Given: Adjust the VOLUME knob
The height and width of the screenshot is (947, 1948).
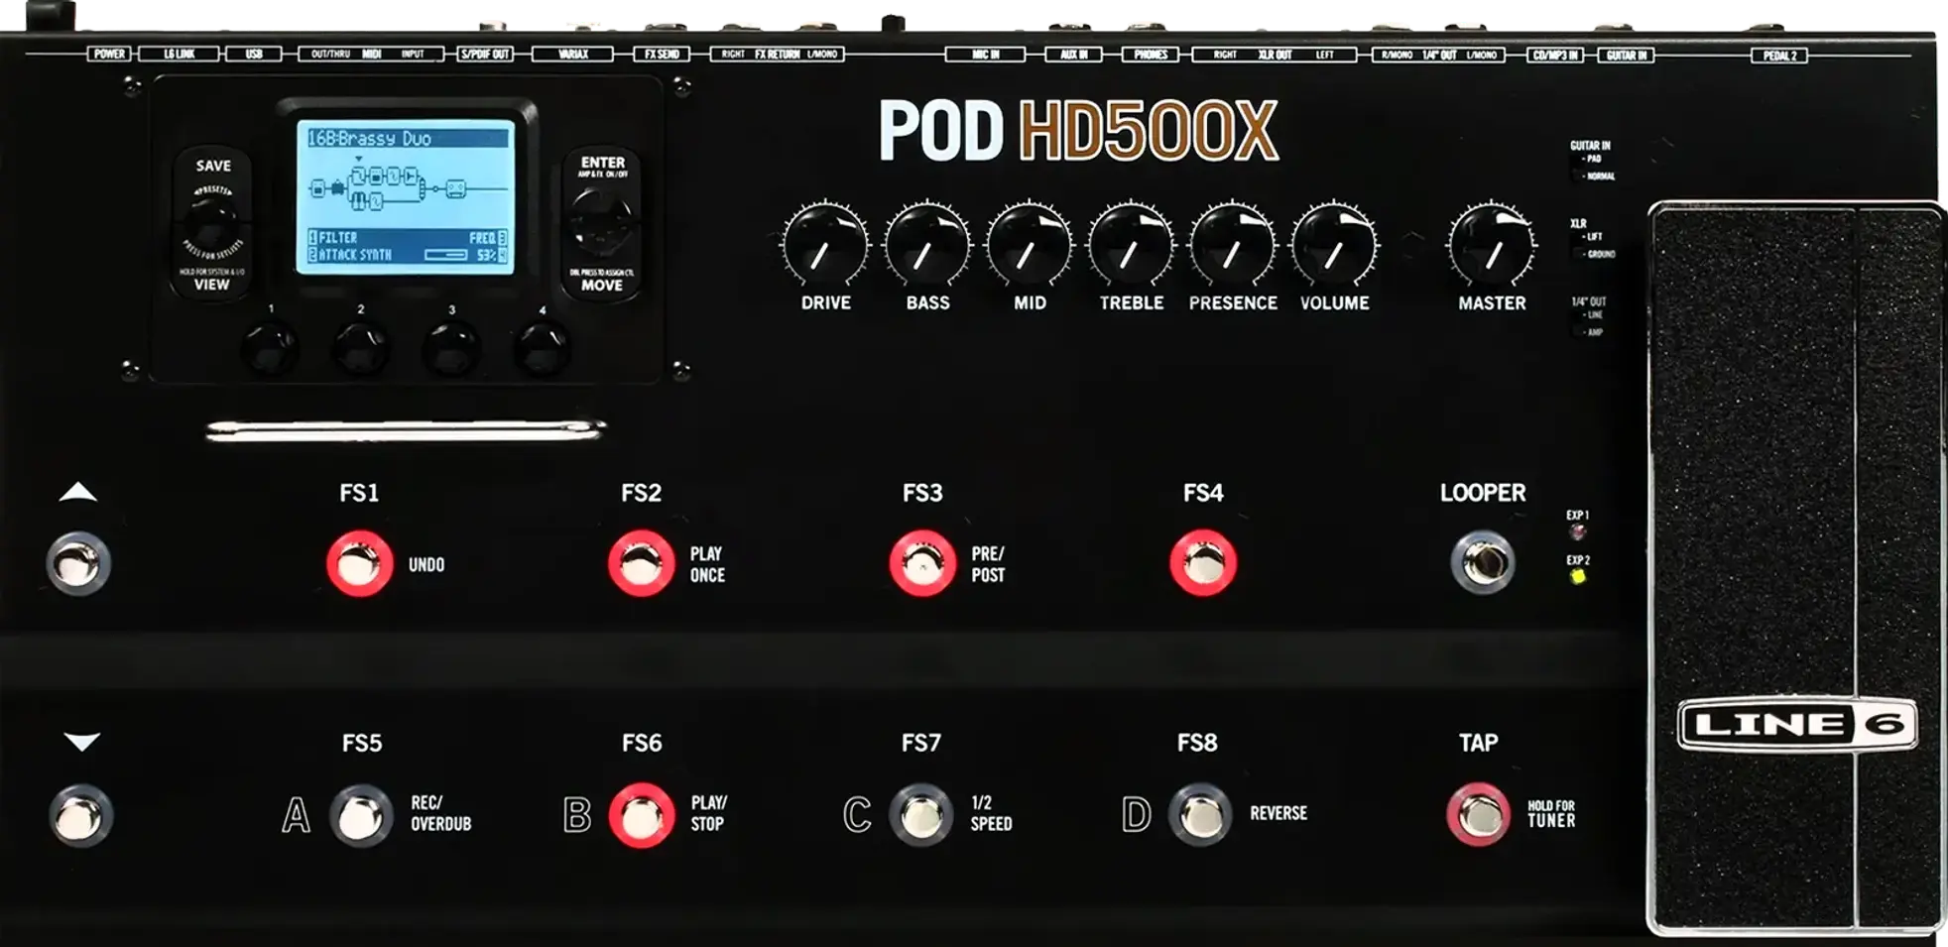Looking at the screenshot, I should (x=1334, y=244).
